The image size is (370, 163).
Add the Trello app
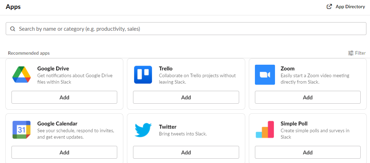point(186,97)
